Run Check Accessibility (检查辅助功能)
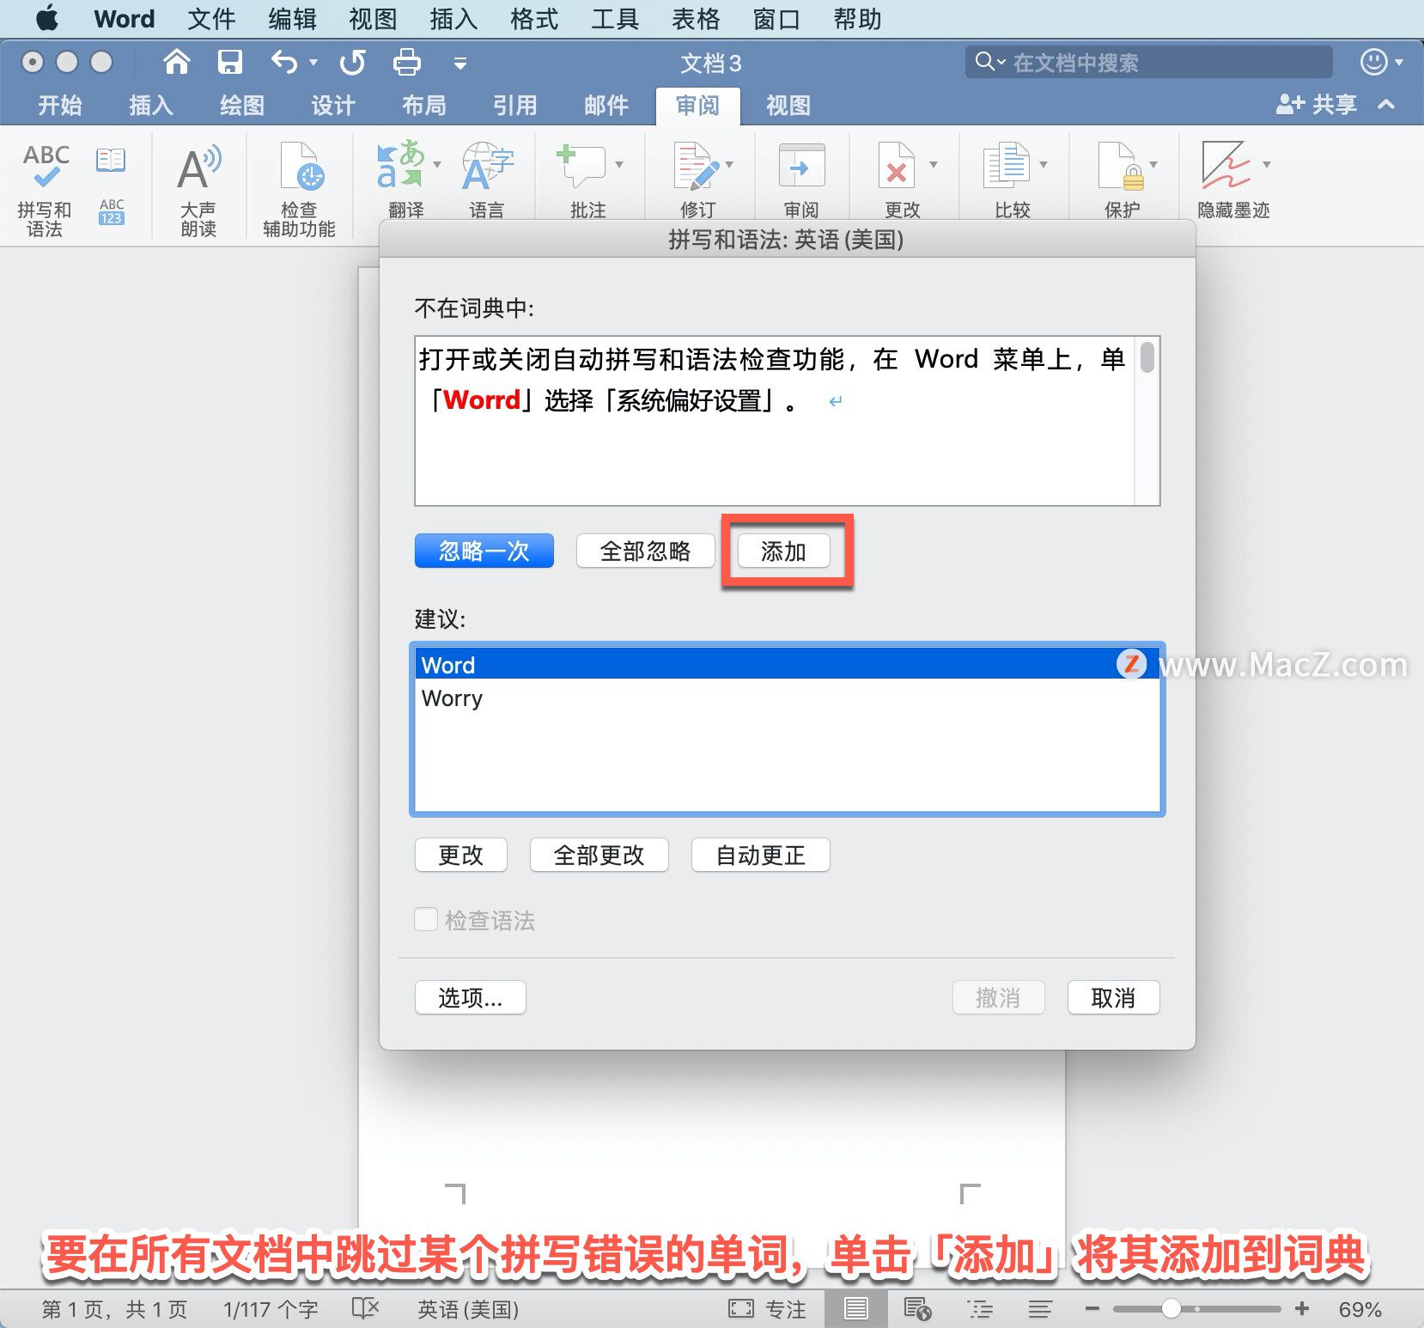Viewport: 1424px width, 1328px height. 299,189
